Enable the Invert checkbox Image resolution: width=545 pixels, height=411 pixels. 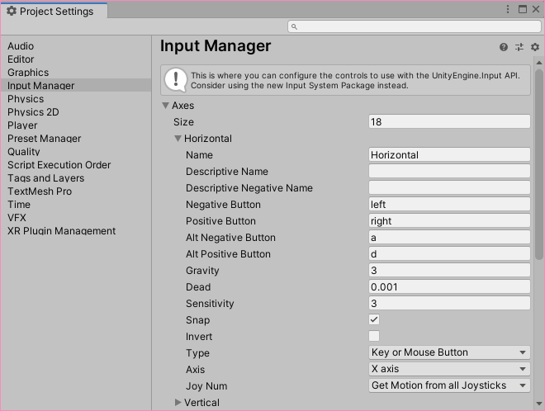click(x=374, y=336)
